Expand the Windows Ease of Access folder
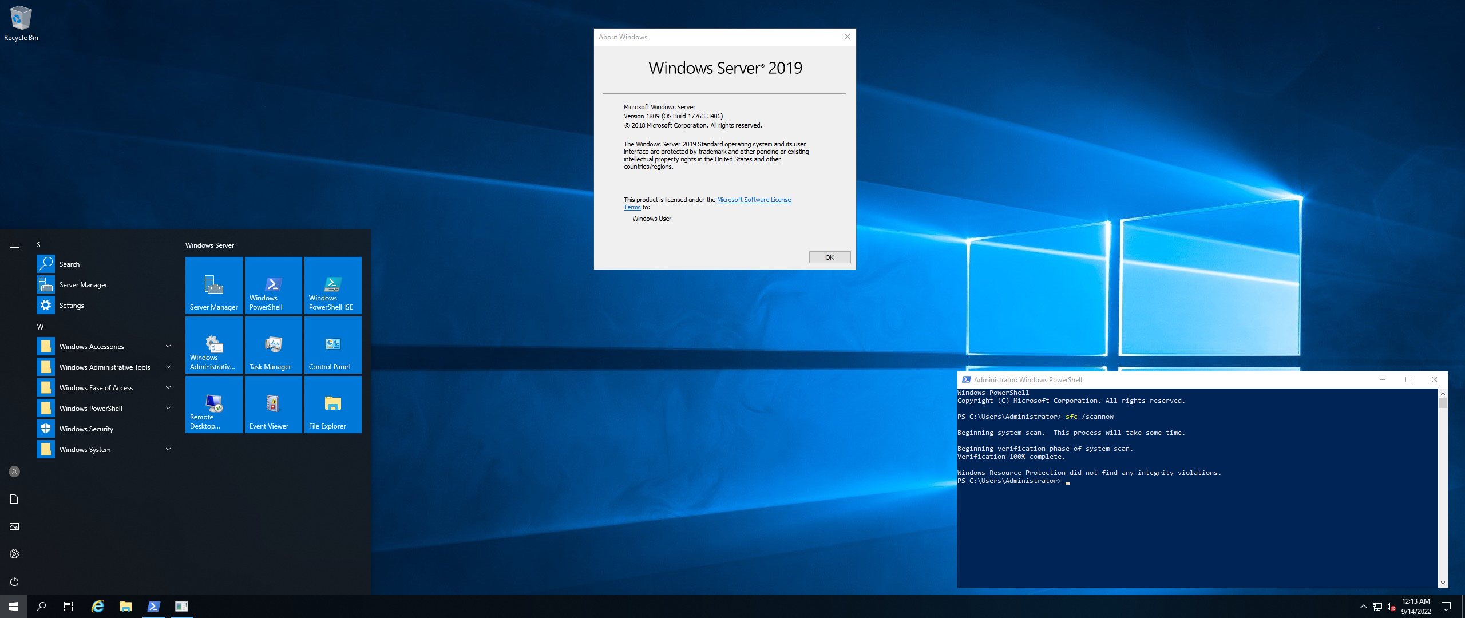This screenshot has width=1465, height=618. tap(105, 387)
